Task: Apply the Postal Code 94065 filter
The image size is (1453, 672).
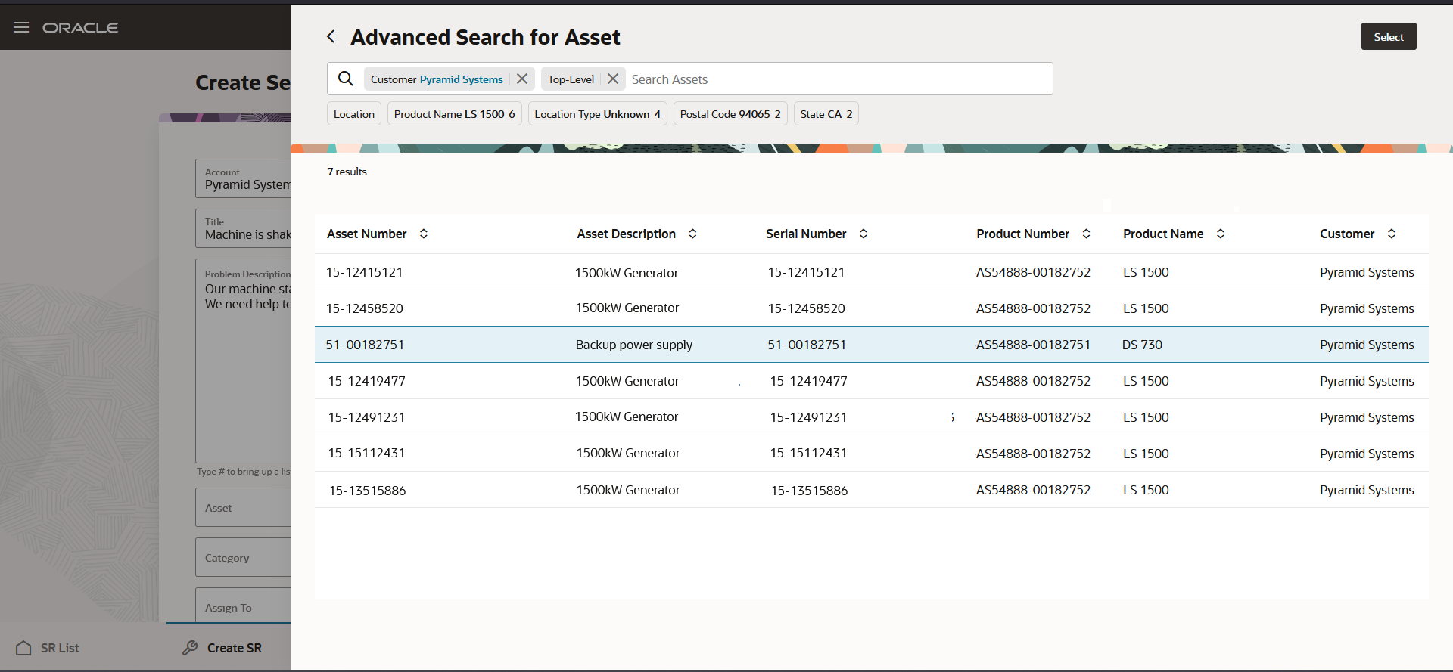Action: (x=730, y=114)
